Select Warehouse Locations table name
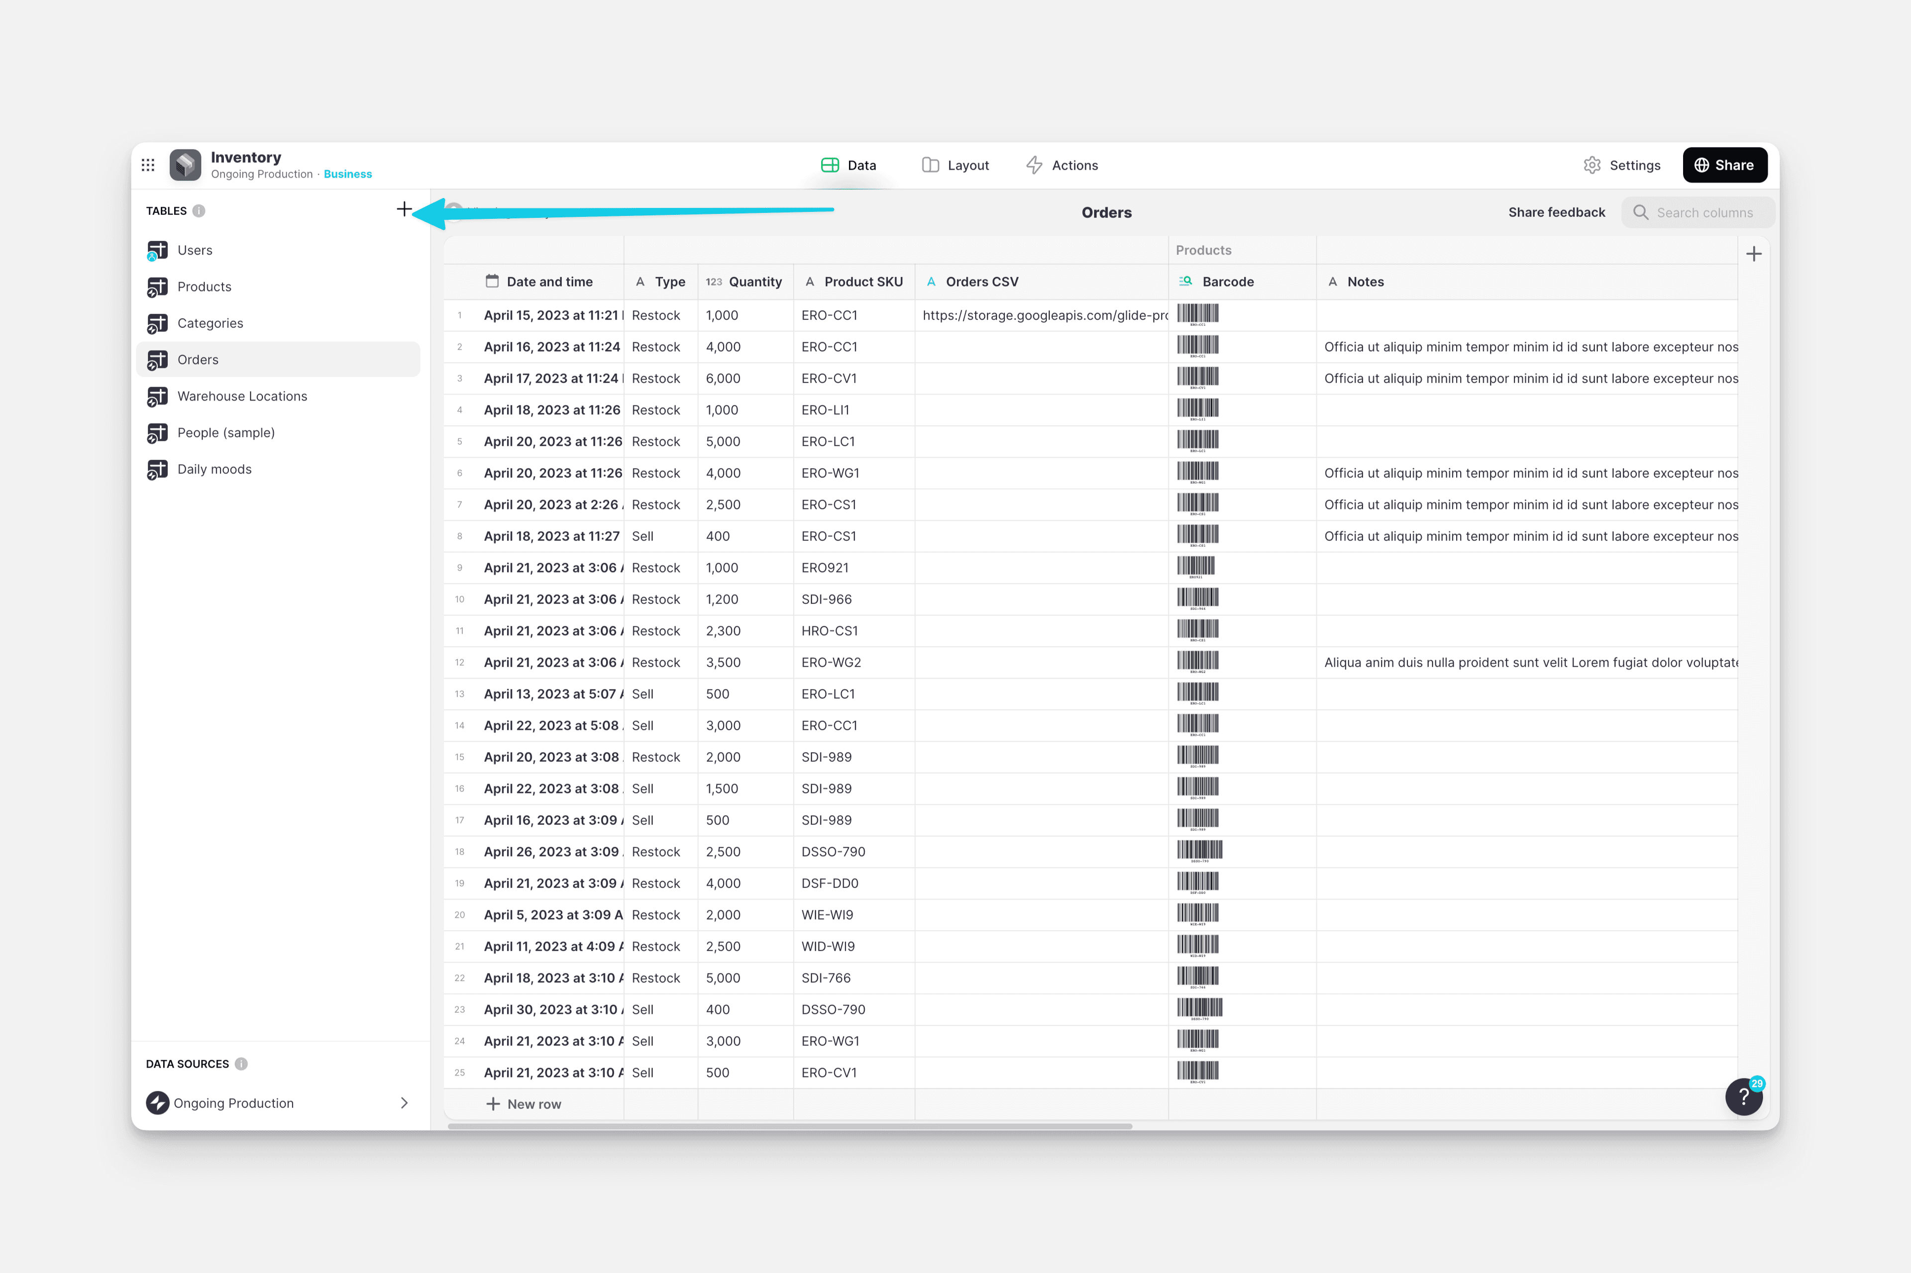Image resolution: width=1911 pixels, height=1273 pixels. (243, 396)
